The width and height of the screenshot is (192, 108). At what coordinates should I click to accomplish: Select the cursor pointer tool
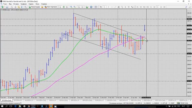[101, 7]
